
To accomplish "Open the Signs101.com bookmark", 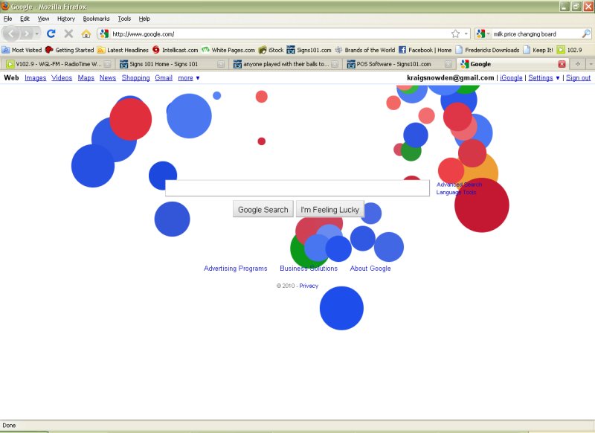I will pyautogui.click(x=309, y=50).
